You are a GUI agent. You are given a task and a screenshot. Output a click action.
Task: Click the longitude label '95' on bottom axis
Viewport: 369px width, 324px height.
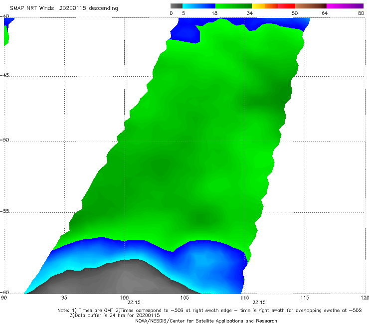click(x=64, y=298)
